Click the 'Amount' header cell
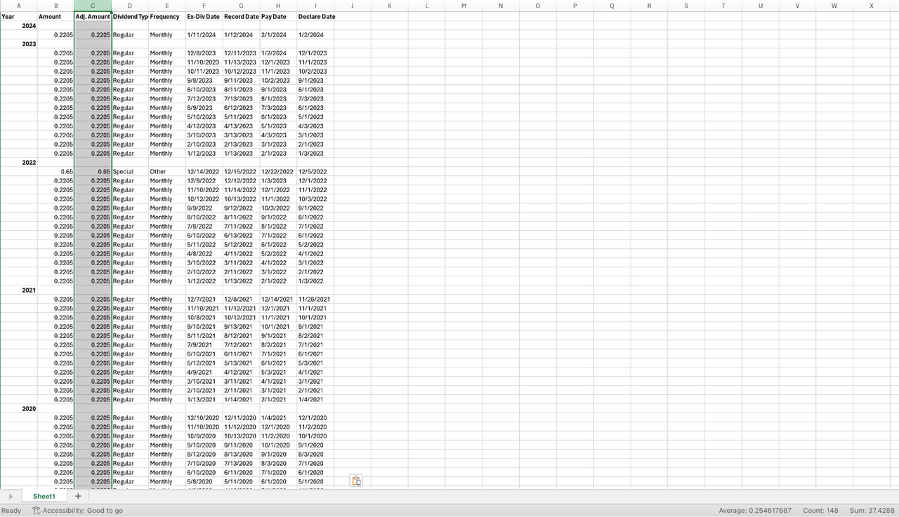 [x=55, y=16]
